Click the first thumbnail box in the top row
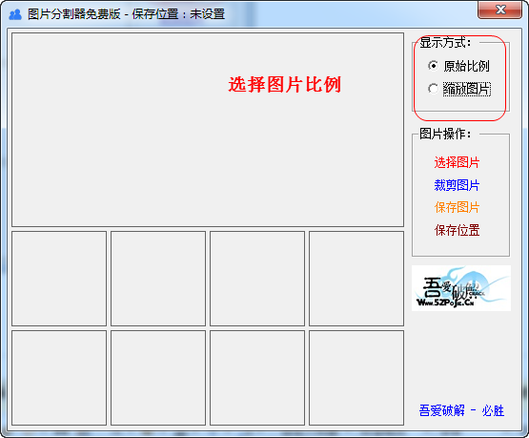Viewport: 529px width, 438px height. coord(59,279)
